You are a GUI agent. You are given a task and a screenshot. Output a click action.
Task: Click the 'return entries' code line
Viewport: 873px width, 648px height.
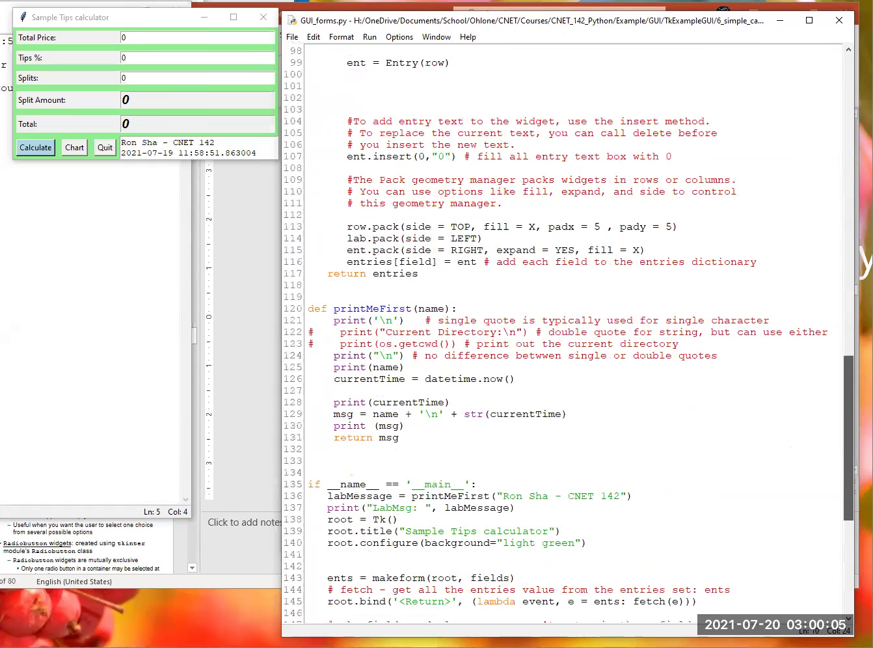coord(373,274)
